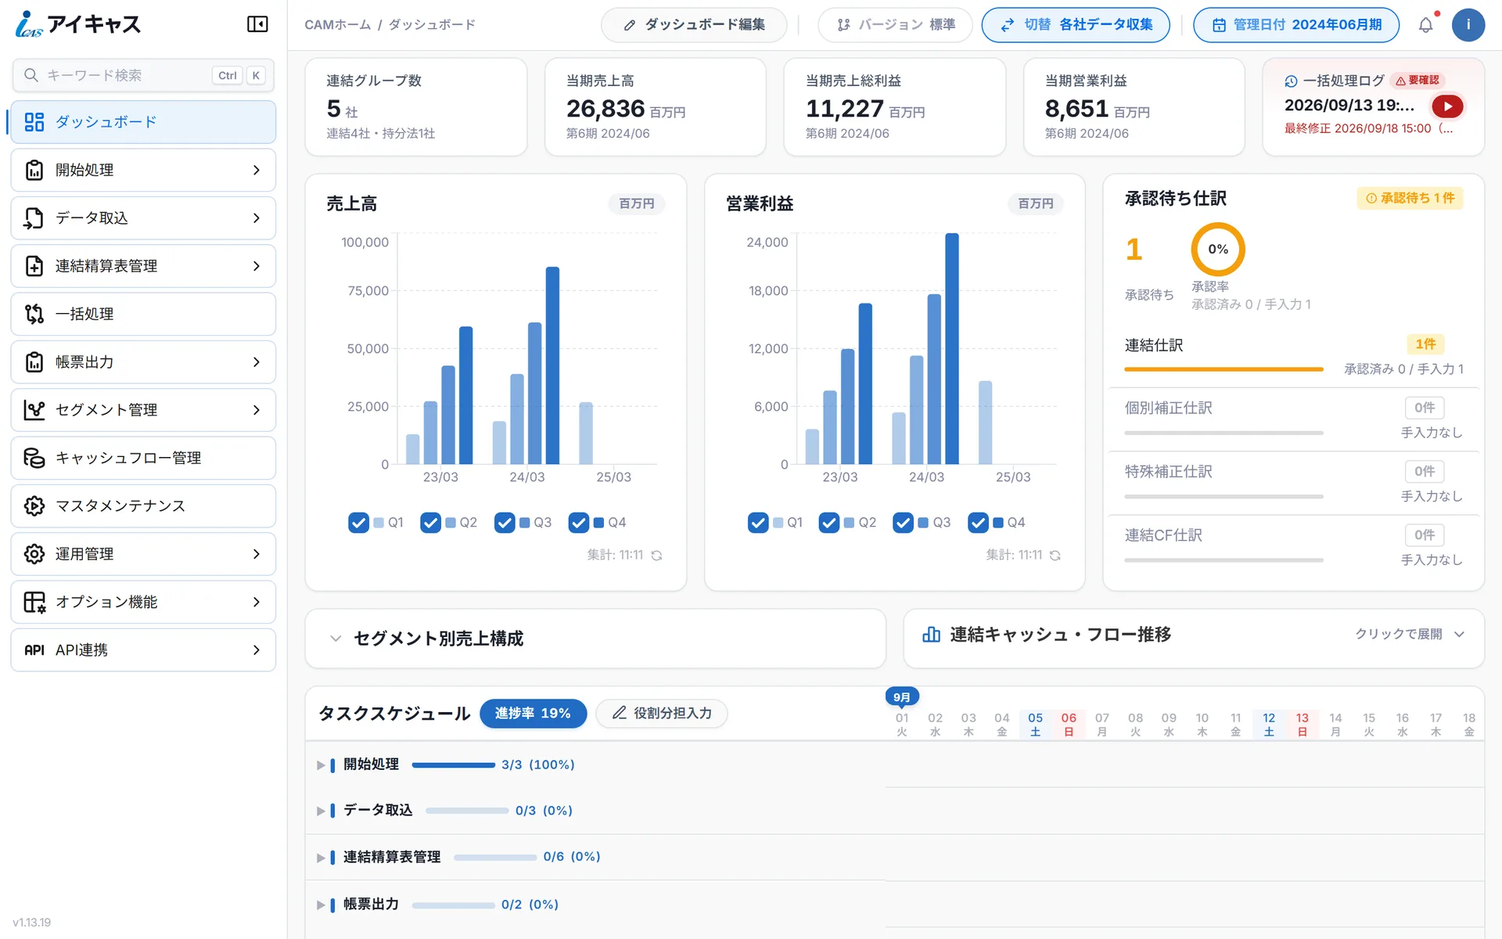1502x939 pixels.
Task: Expand the データ取込 task schedule row
Action: coord(321,811)
